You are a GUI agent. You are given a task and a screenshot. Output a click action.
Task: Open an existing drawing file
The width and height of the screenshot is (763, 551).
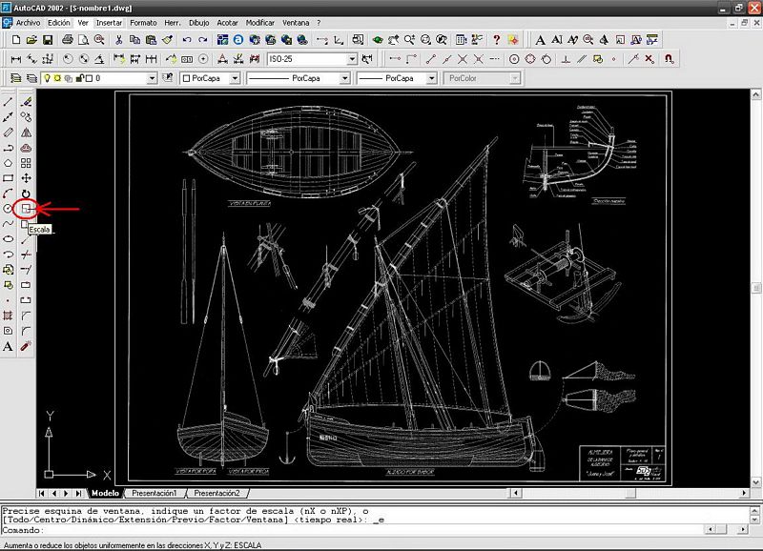coord(31,40)
